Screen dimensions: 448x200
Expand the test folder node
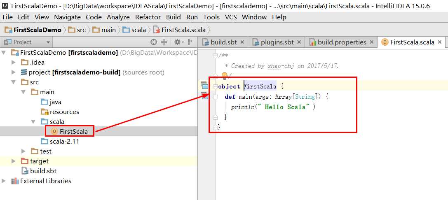23,151
